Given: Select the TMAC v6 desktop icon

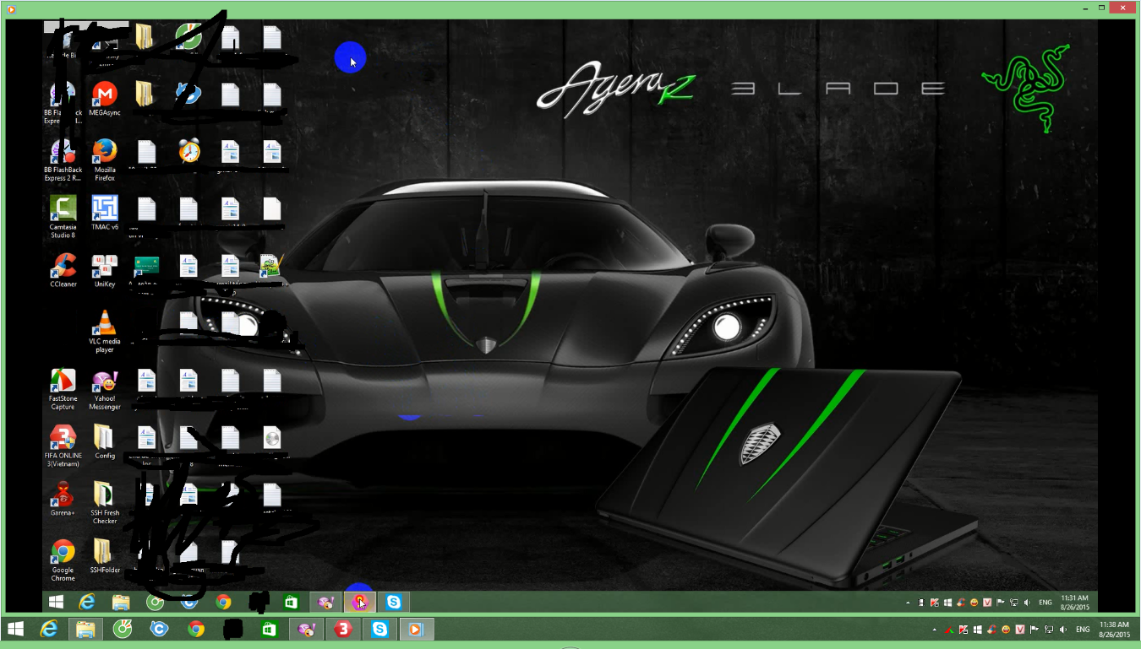Looking at the screenshot, I should (105, 208).
